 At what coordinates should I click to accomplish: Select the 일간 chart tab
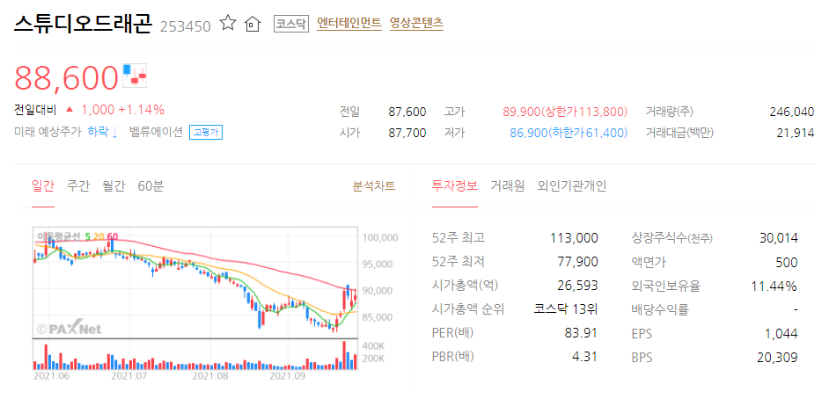coord(43,186)
